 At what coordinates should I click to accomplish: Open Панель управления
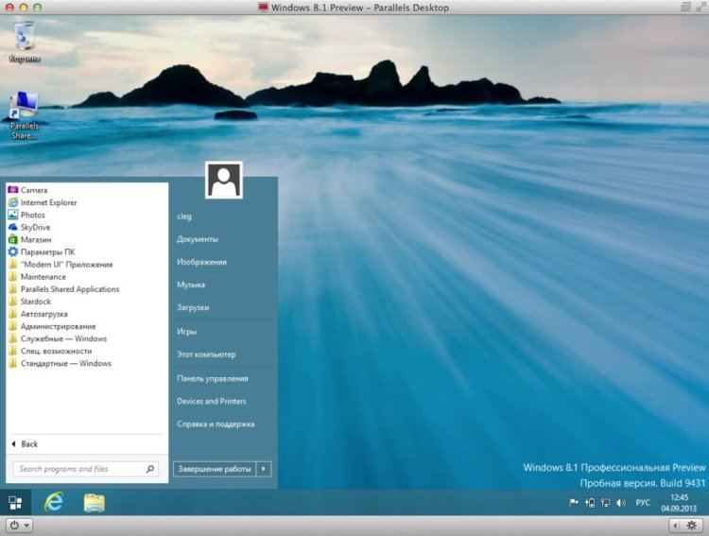coord(213,378)
